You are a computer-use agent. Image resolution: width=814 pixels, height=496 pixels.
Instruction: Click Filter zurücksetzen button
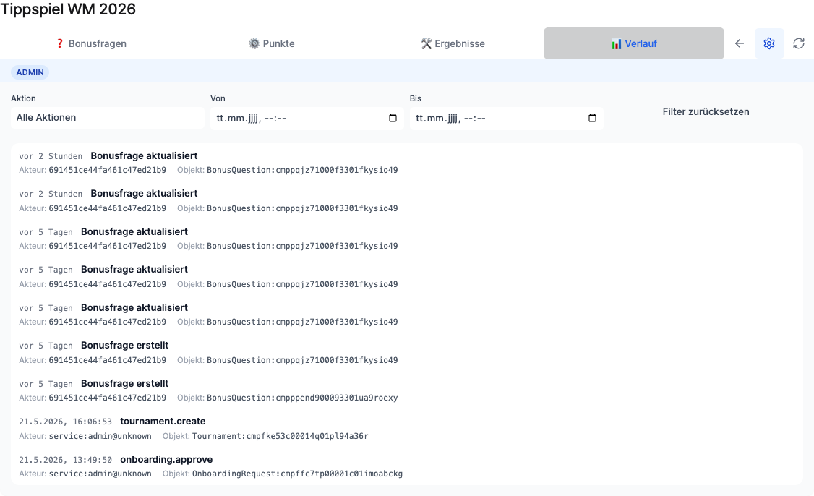click(x=706, y=111)
